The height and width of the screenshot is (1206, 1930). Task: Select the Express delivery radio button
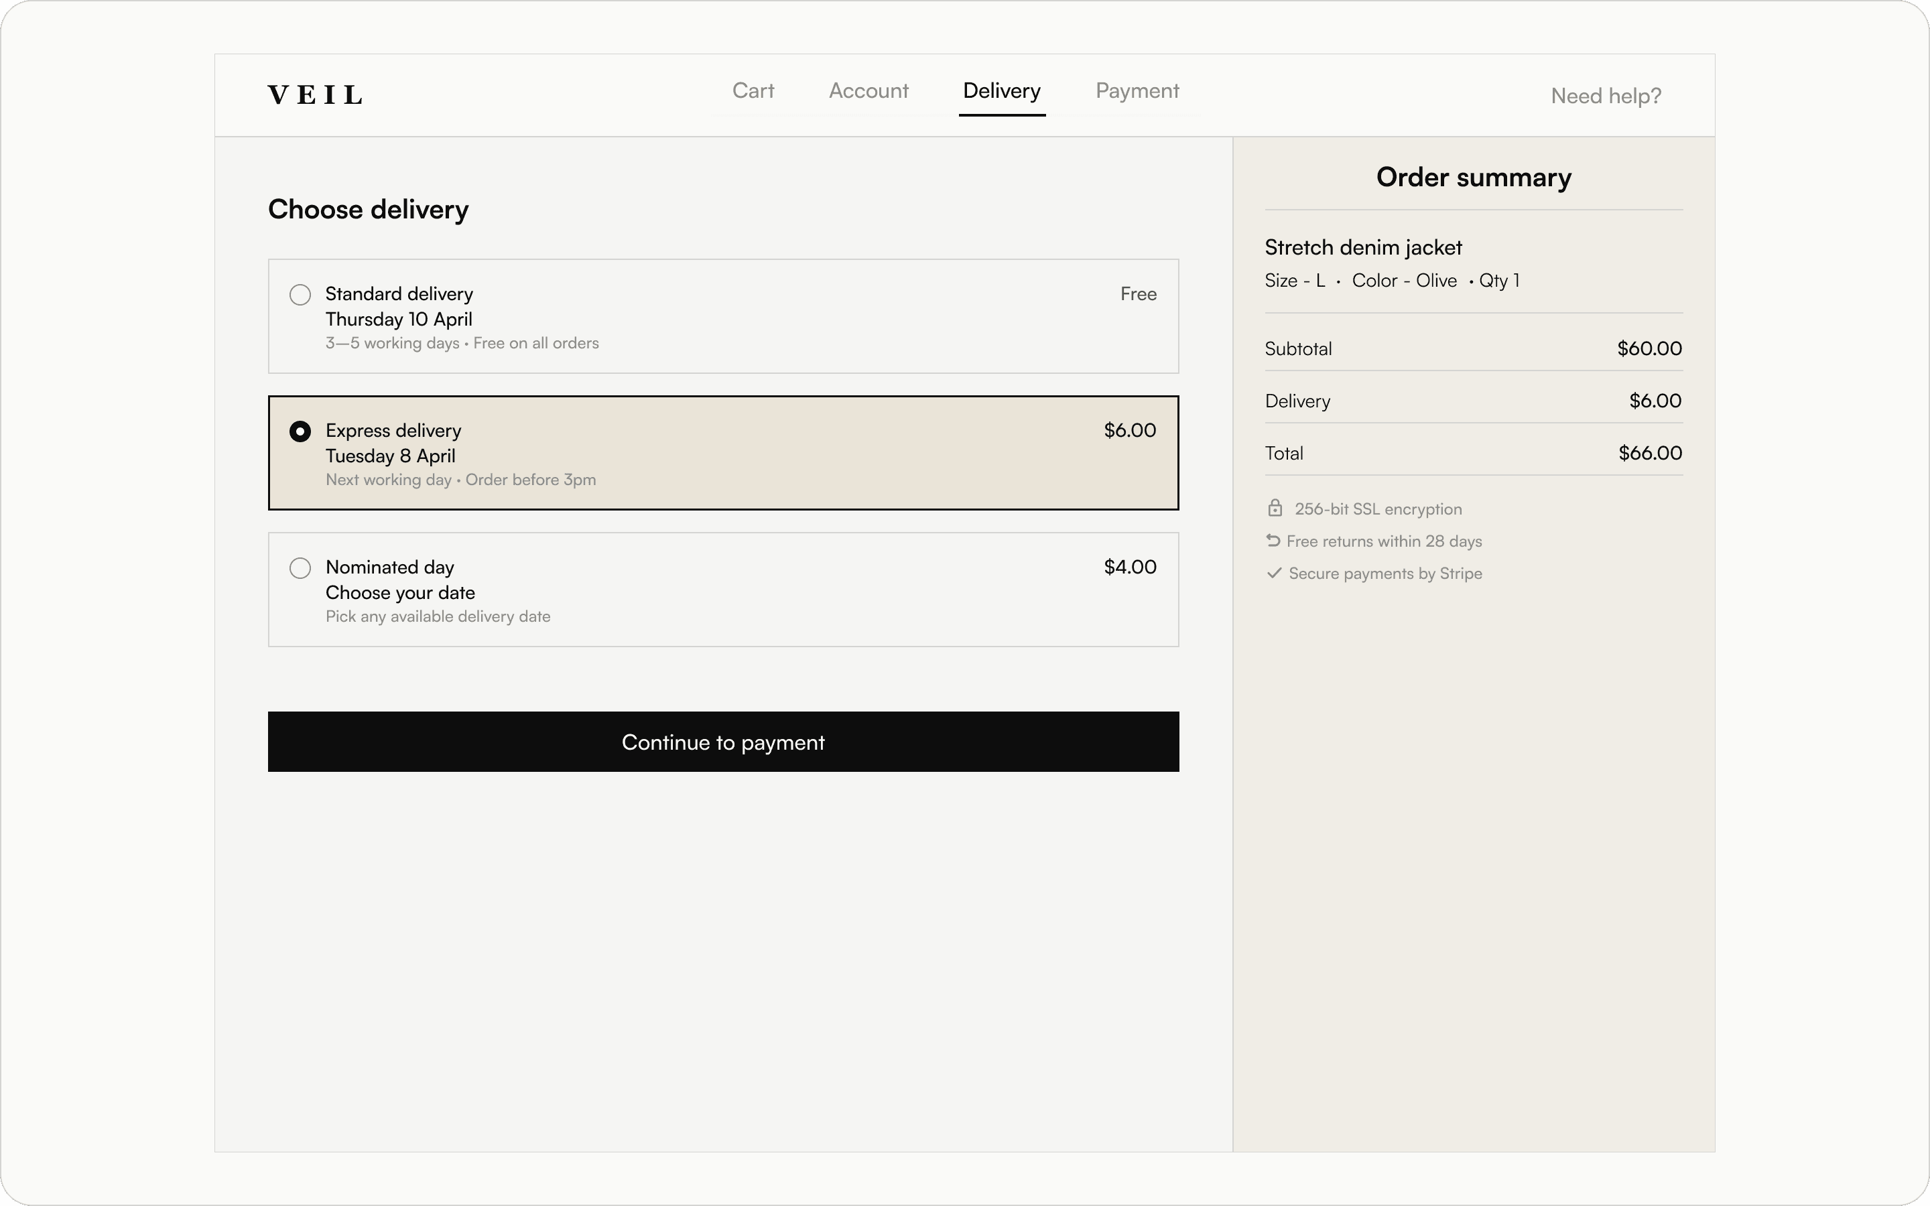(300, 431)
